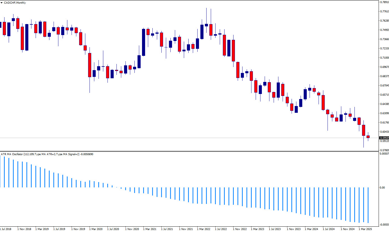The width and height of the screenshot is (389, 232).
Task: Click the 0.73660 price axis label
Action: (x=384, y=39)
